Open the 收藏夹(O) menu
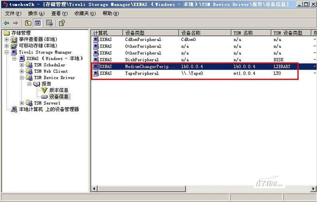The width and height of the screenshot is (317, 202). [85, 13]
